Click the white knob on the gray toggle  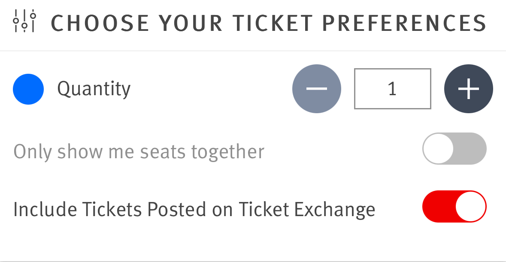438,149
